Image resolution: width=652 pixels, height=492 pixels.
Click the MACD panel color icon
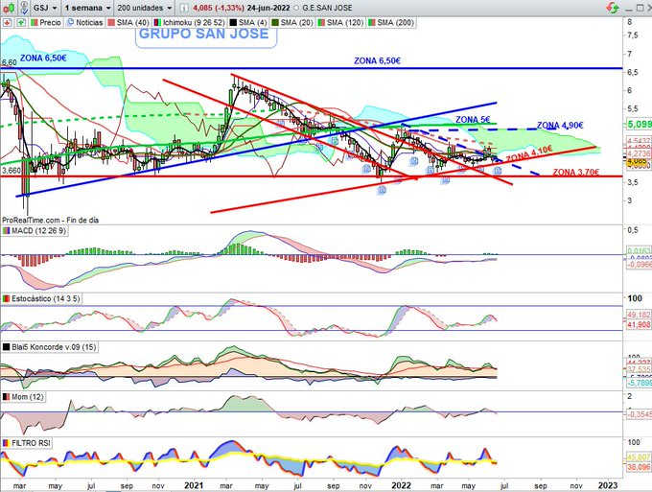[7, 230]
